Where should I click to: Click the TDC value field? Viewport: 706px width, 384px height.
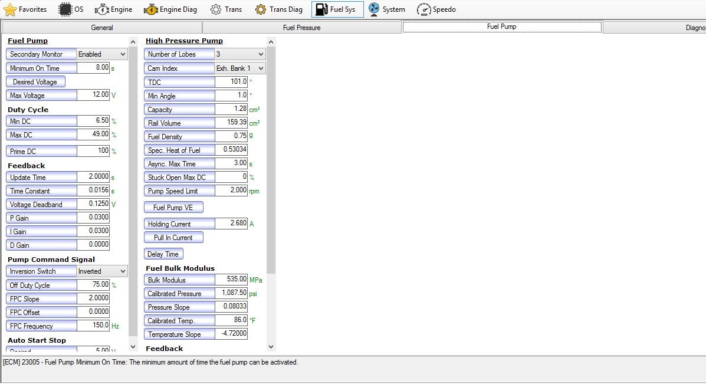tap(231, 82)
